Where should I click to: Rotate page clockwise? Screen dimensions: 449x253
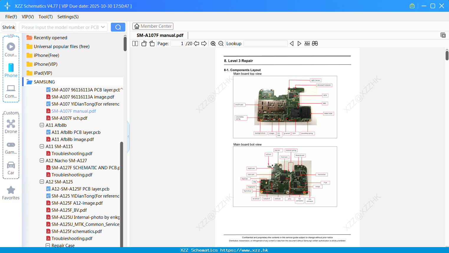coord(152,43)
